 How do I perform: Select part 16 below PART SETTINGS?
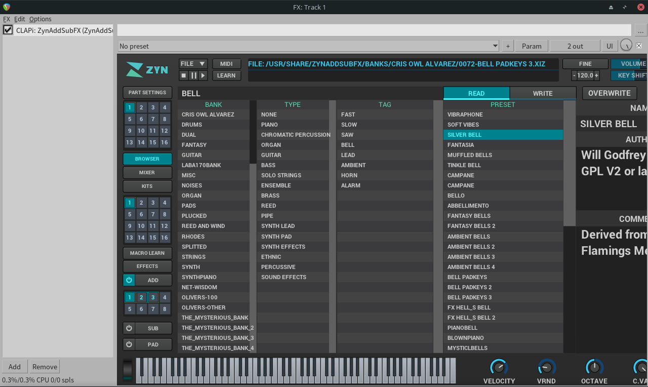[x=165, y=142]
